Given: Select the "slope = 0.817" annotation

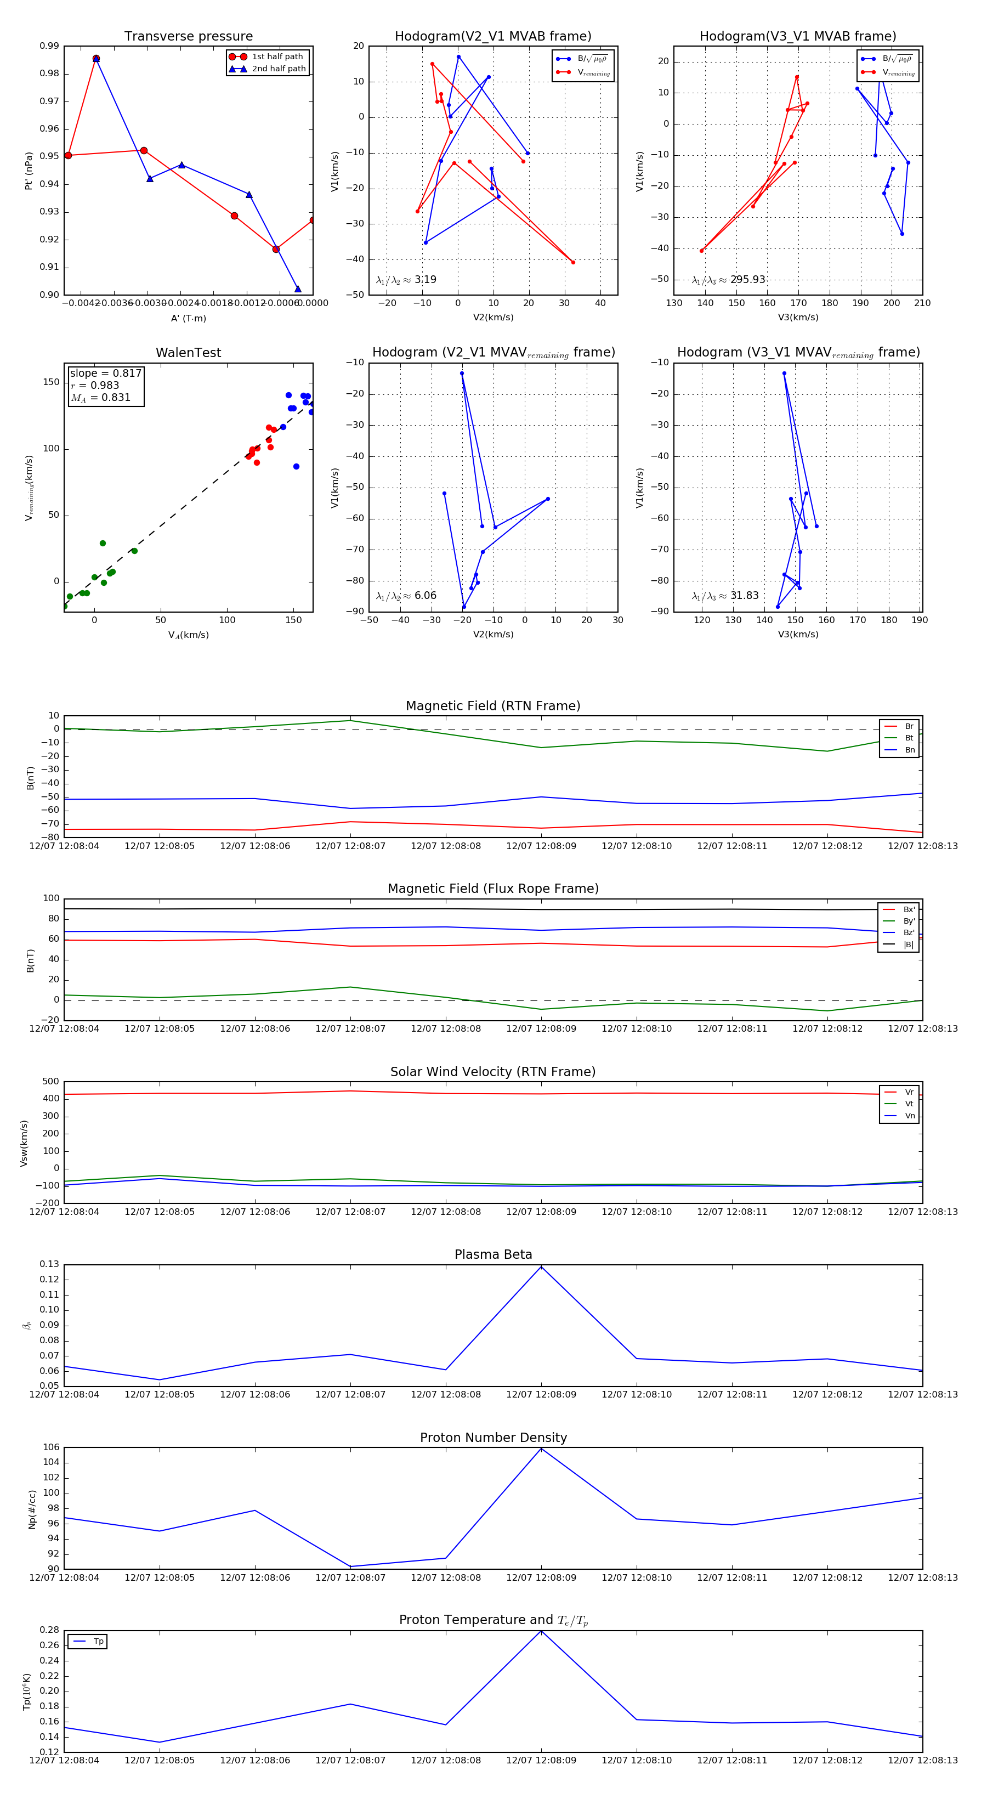Looking at the screenshot, I should (105, 374).
